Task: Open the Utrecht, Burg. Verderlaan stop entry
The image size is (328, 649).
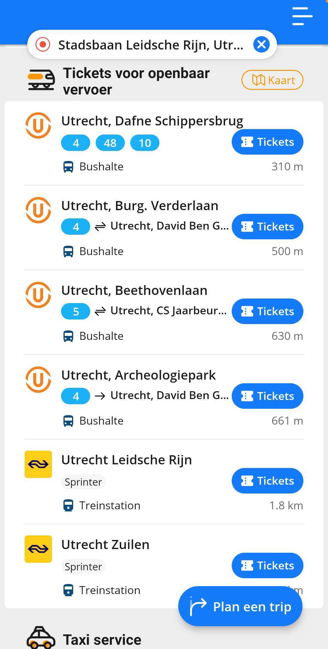Action: coord(164,227)
